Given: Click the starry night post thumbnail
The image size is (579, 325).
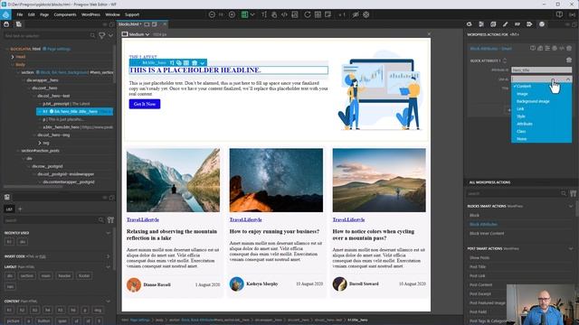Looking at the screenshot, I should pos(276,181).
